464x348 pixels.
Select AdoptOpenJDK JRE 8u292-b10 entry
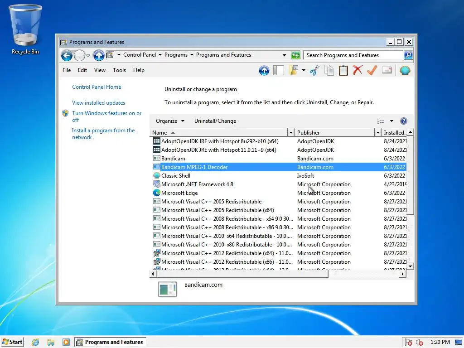tap(279, 141)
